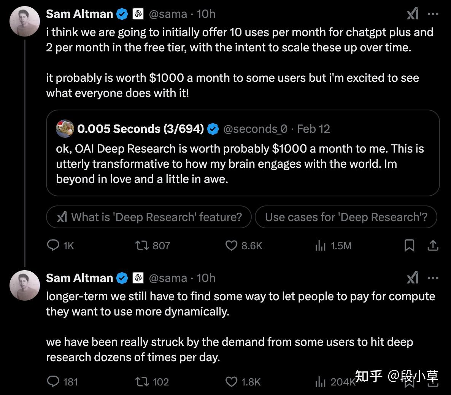Like the tweet with 8.6K likes
The height and width of the screenshot is (395, 451).
point(231,246)
